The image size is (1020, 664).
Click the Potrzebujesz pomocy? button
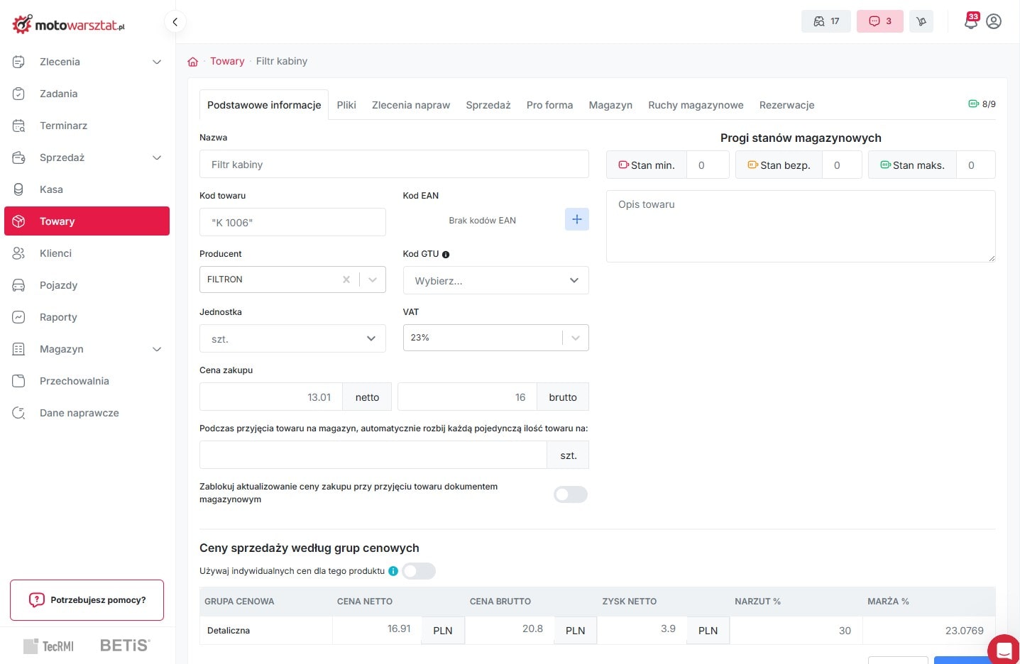[87, 600]
